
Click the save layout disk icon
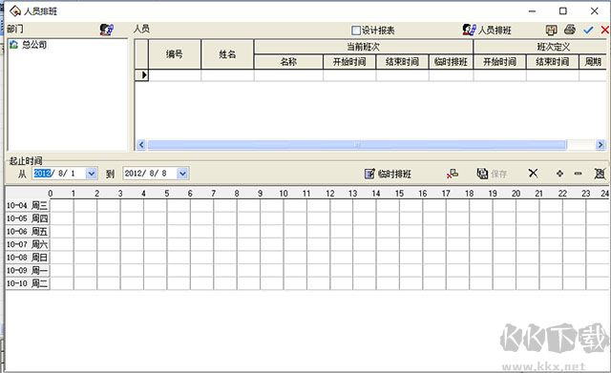[551, 30]
